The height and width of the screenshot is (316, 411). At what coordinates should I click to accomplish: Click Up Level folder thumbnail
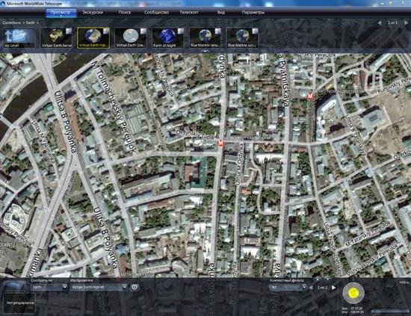coord(19,38)
